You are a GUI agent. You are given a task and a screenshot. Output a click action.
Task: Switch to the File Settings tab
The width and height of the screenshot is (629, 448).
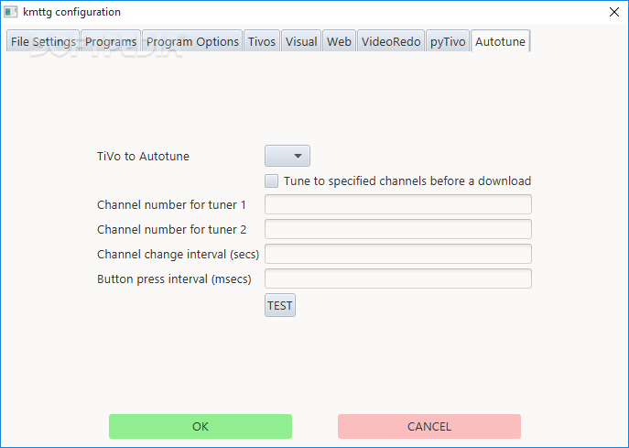pyautogui.click(x=43, y=41)
